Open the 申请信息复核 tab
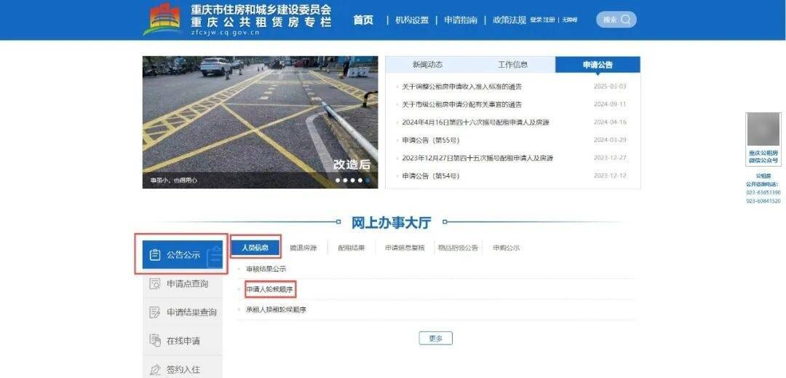This screenshot has height=378, width=786. [x=405, y=248]
